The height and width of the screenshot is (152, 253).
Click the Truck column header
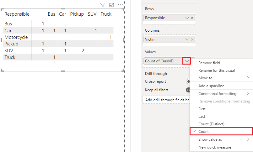click(x=106, y=14)
